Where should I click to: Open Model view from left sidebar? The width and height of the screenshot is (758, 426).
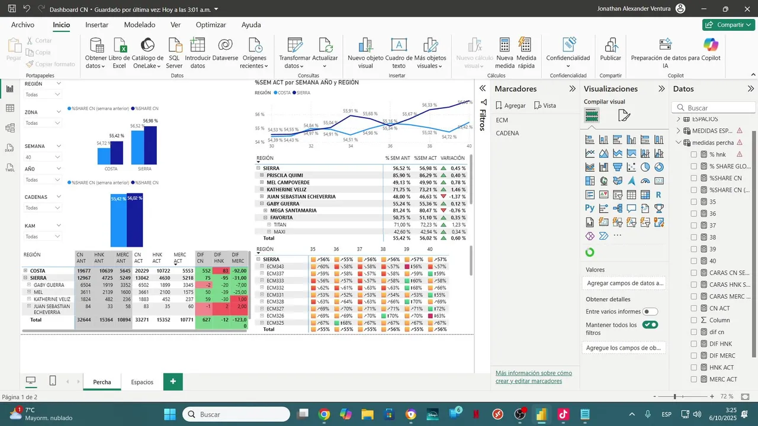coord(10,128)
